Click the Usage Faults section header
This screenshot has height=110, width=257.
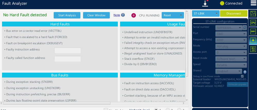coord(153,24)
